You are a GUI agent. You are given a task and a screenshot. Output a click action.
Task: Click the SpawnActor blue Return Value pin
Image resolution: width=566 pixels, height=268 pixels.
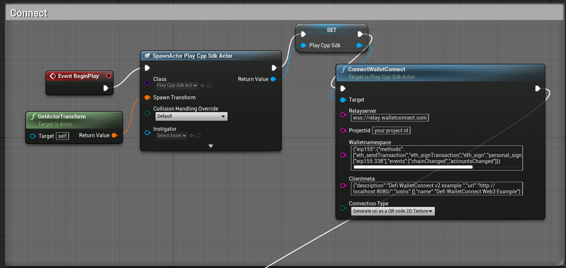(x=273, y=79)
